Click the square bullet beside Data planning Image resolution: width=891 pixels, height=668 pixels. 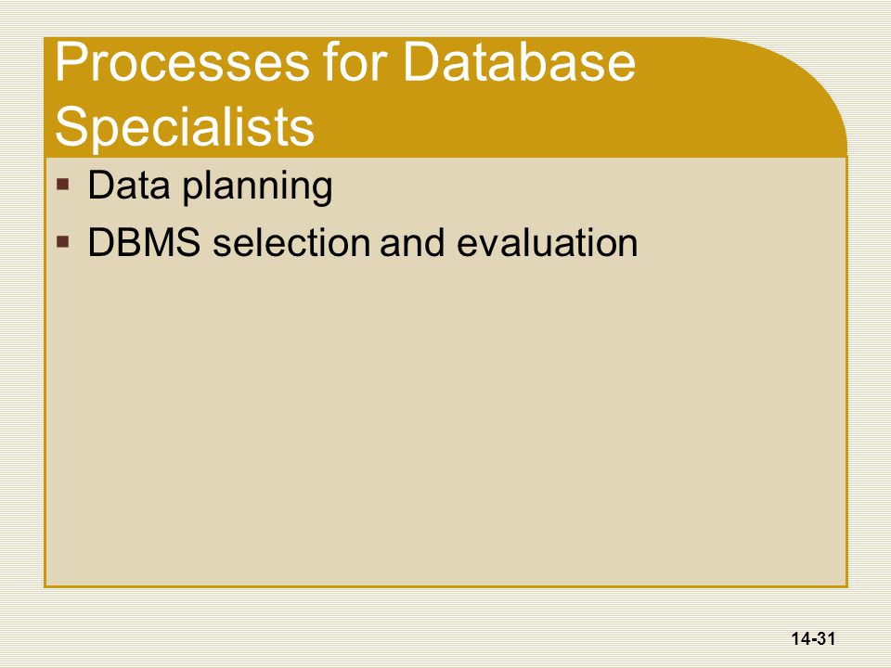63,184
